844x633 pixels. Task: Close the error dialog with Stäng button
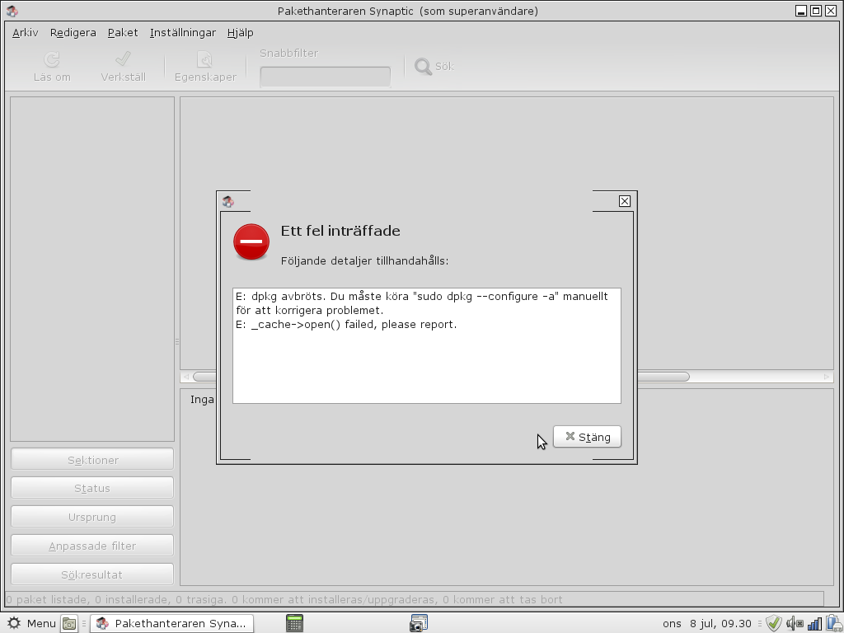point(587,437)
